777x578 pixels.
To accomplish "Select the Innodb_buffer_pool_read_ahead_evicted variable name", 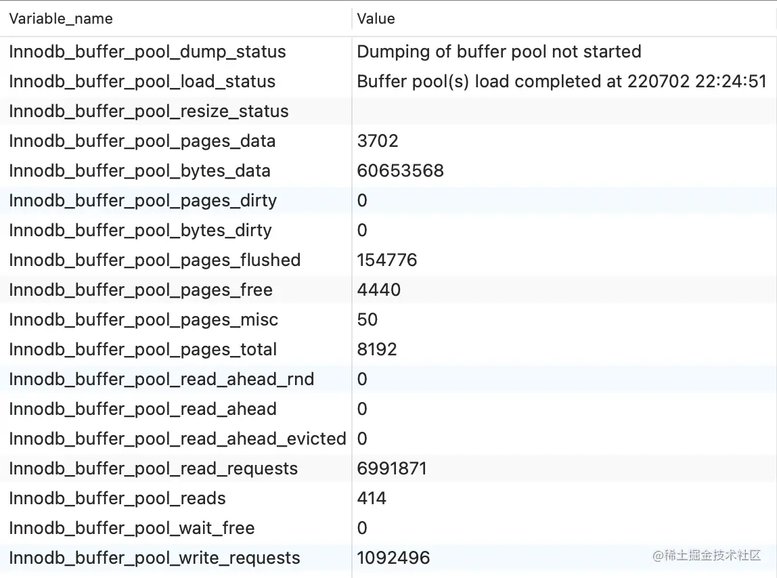I will pyautogui.click(x=177, y=439).
